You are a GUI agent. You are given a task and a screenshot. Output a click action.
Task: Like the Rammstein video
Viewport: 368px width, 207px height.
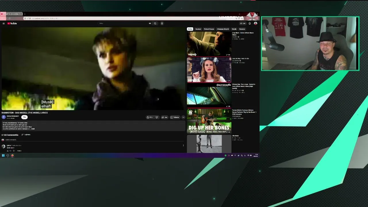pos(149,117)
